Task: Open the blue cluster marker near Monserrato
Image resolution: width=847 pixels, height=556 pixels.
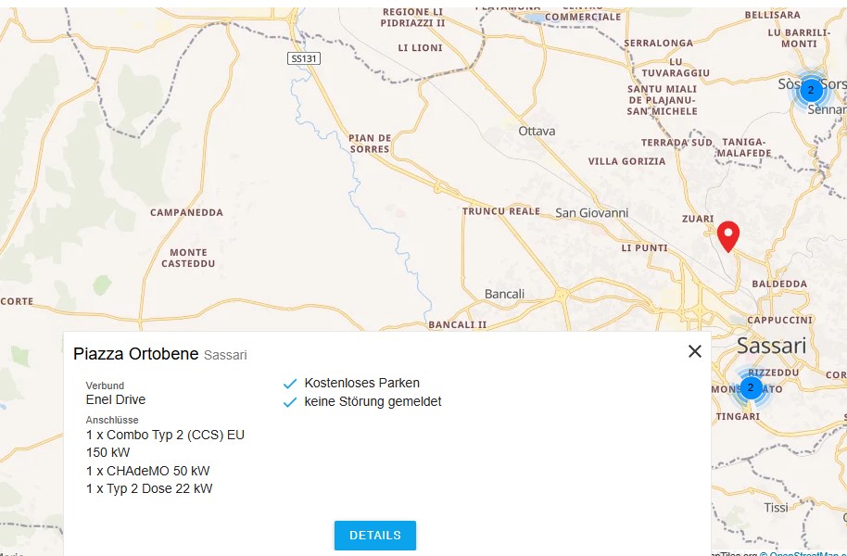Action: tap(751, 387)
